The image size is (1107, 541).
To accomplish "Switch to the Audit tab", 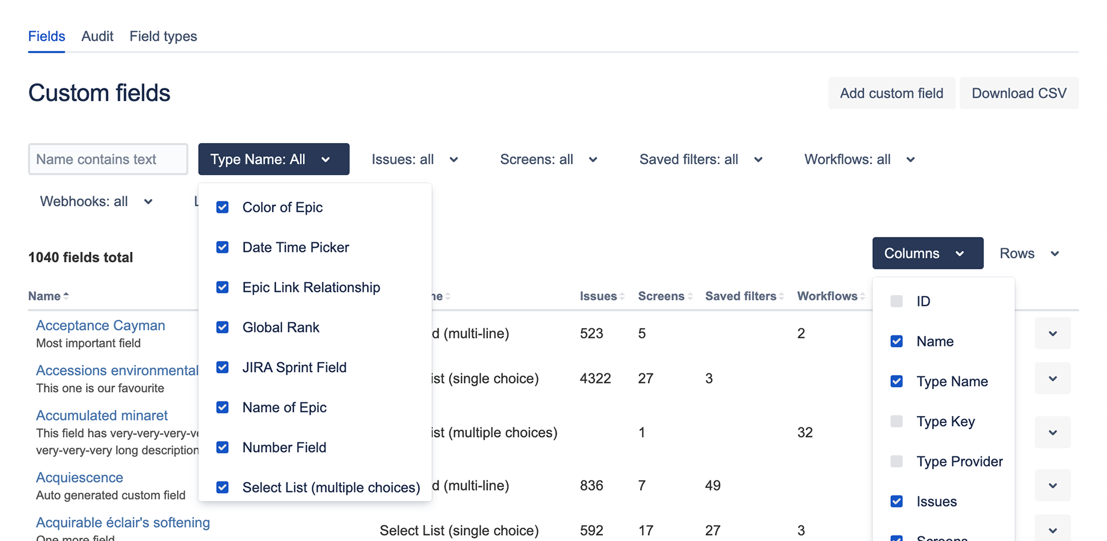I will click(x=97, y=36).
